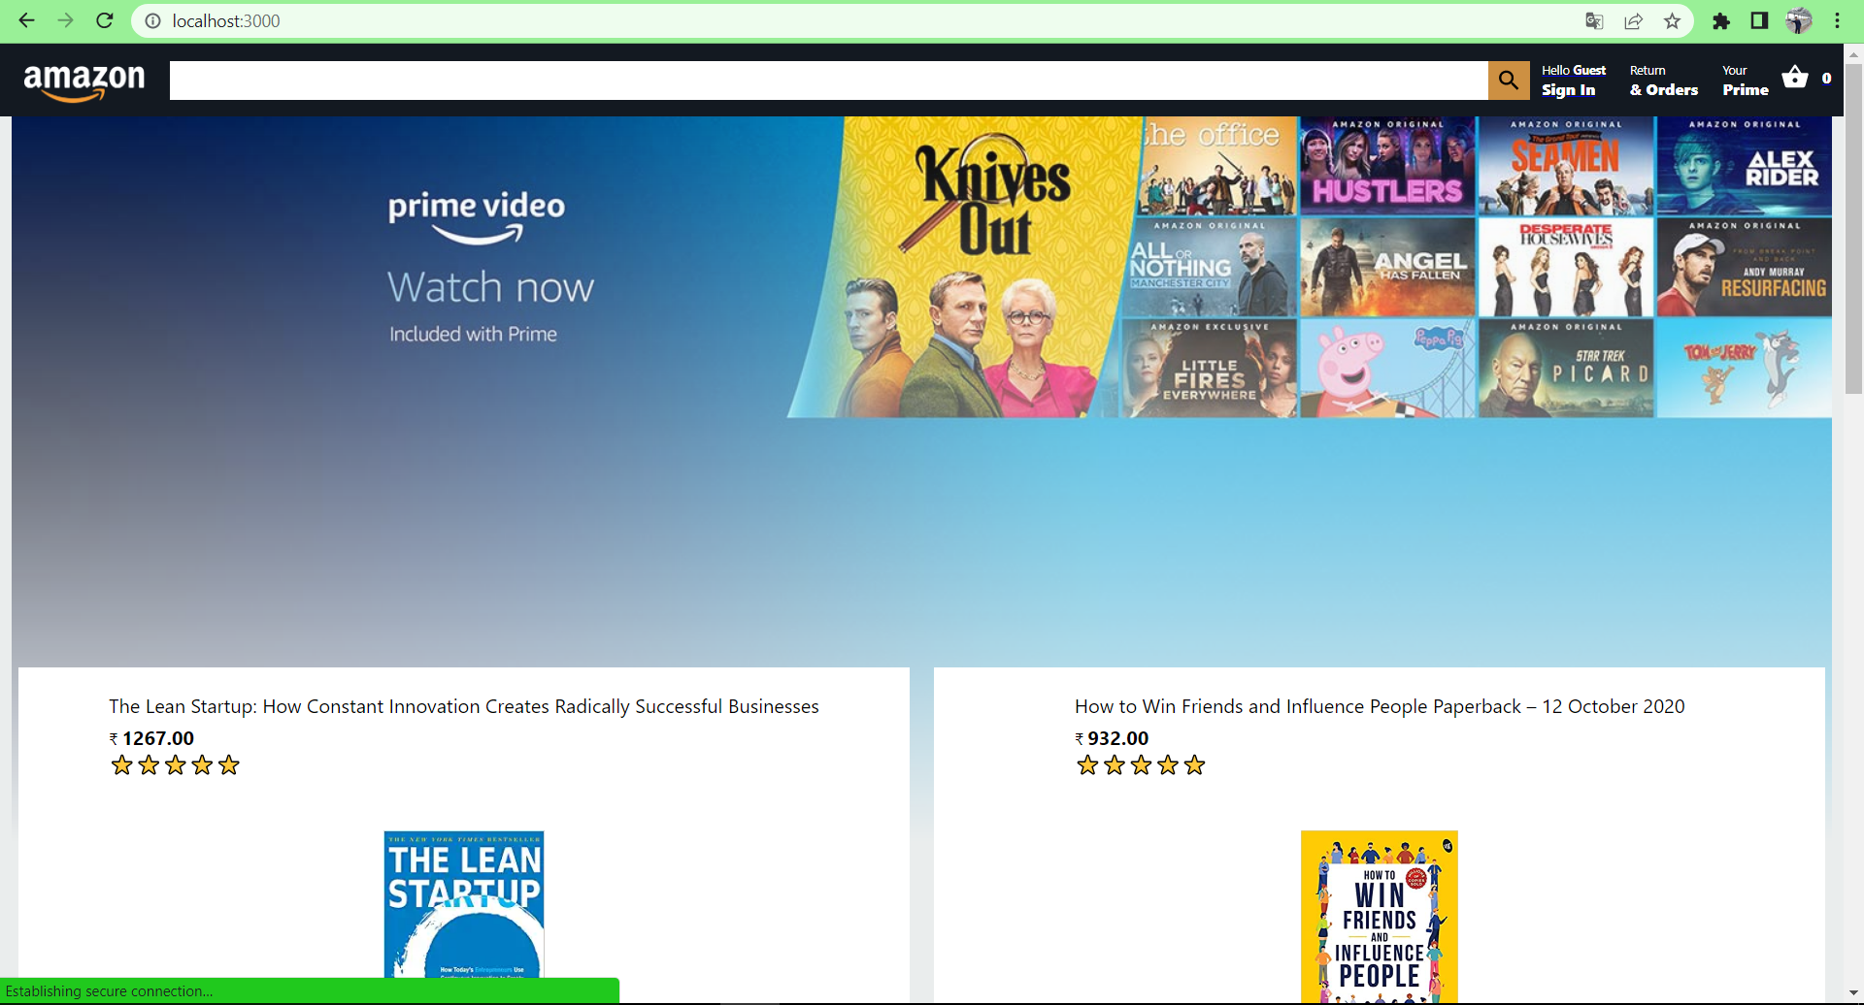Select the Peppa Pig tile
This screenshot has height=1005, width=1864.
(1387, 369)
